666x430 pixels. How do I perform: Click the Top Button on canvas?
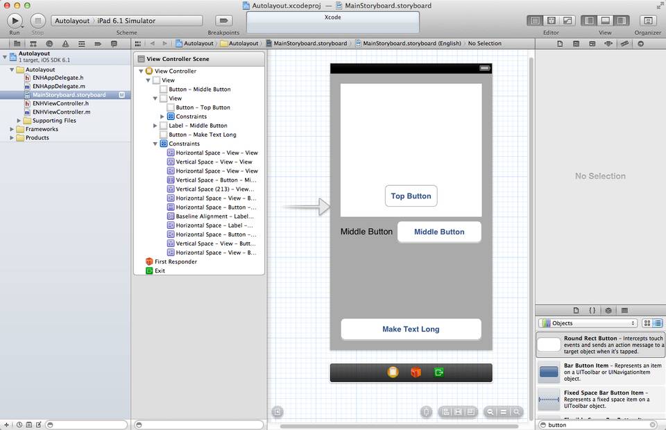[x=411, y=196]
